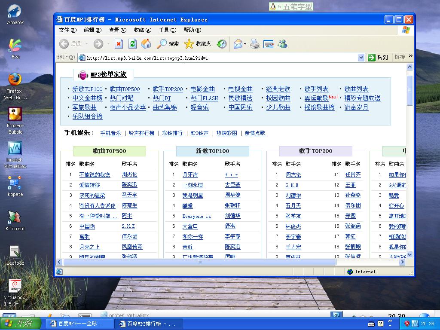Image resolution: width=440 pixels, height=330 pixels.
Task: Open the 电影金曲 link
Action: (202, 89)
